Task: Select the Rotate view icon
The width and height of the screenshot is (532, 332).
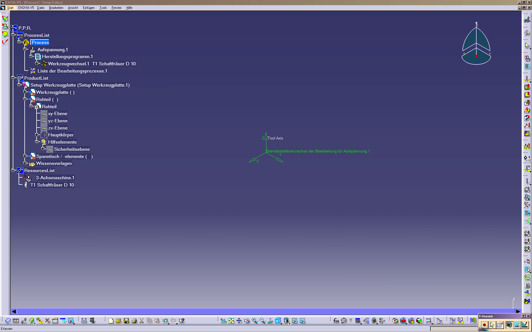Action: pyautogui.click(x=247, y=321)
